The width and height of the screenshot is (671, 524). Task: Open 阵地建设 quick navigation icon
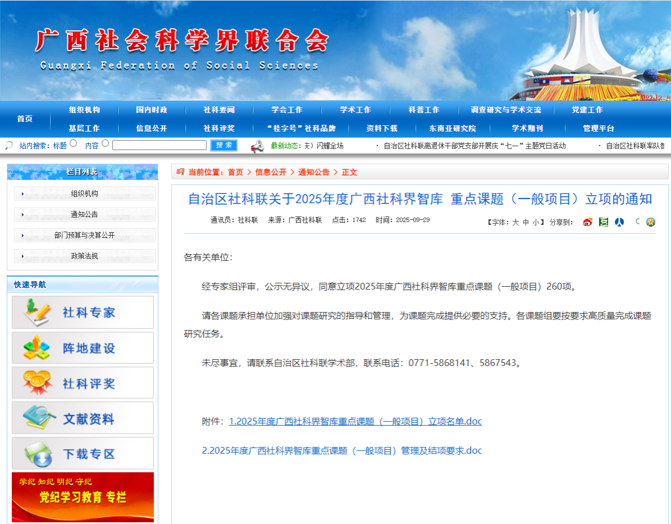[x=83, y=348]
